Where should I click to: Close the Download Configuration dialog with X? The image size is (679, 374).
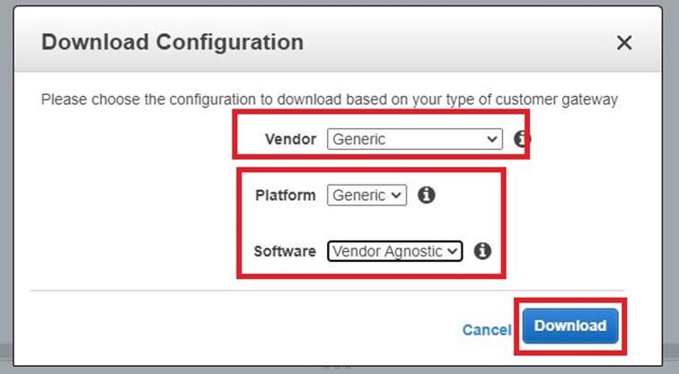pyautogui.click(x=624, y=42)
